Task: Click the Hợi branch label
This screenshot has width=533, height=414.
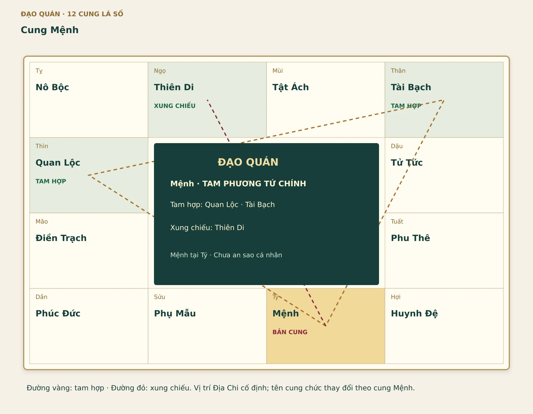Action: tap(396, 297)
